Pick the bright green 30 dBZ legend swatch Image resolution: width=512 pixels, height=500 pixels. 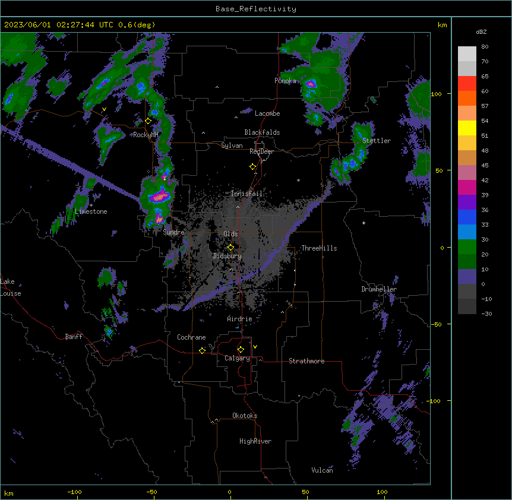pos(467,247)
